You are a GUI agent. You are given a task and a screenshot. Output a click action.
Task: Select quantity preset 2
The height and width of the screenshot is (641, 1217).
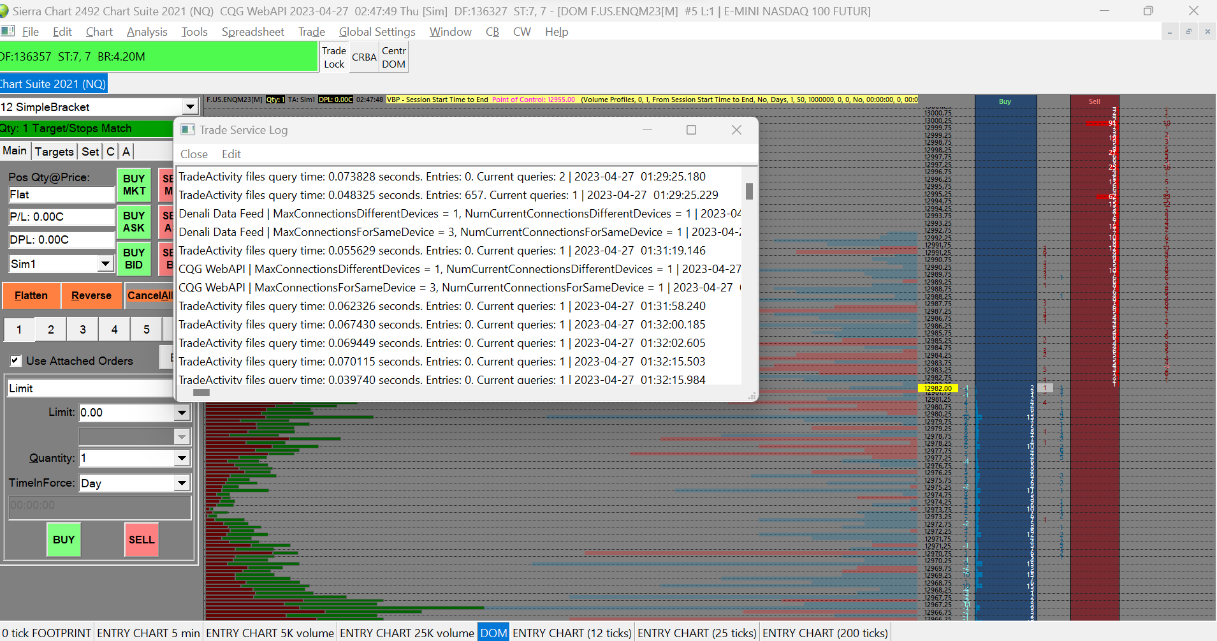pos(51,330)
